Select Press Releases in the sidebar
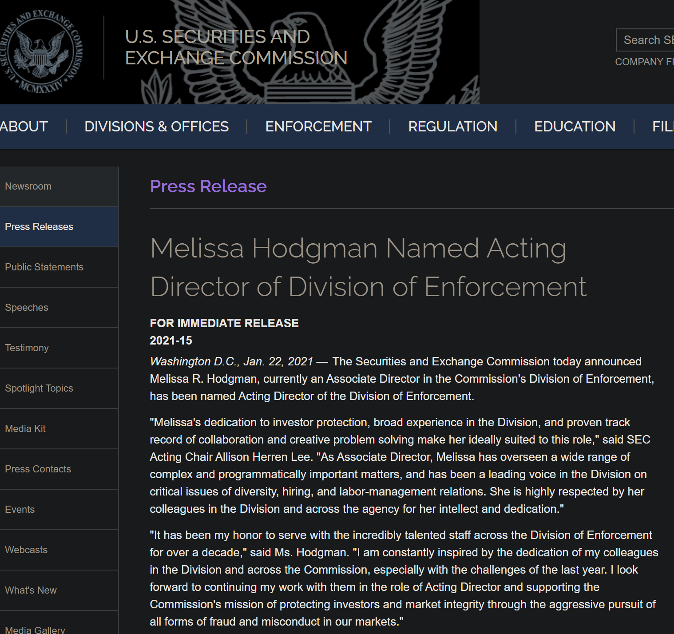The height and width of the screenshot is (634, 674). point(59,227)
